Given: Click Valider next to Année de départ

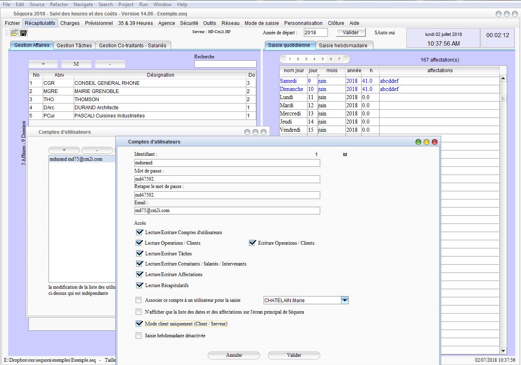Looking at the screenshot, I should pyautogui.click(x=350, y=32).
